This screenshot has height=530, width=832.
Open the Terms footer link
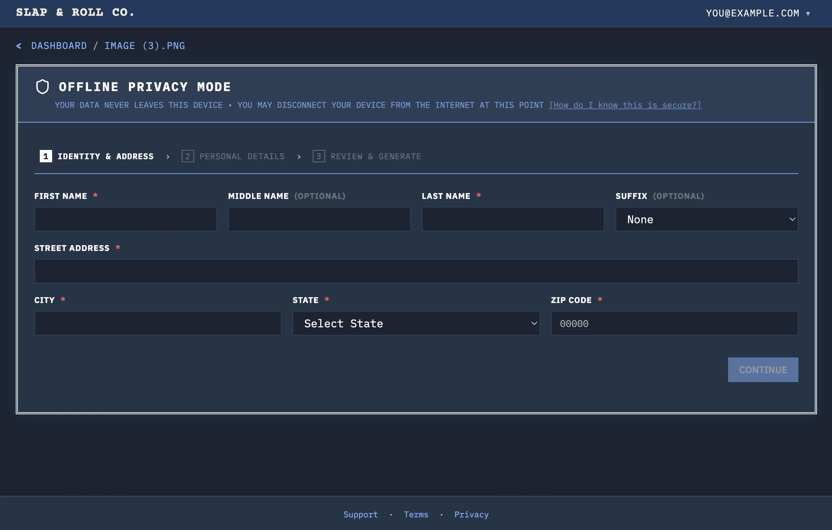pyautogui.click(x=416, y=515)
